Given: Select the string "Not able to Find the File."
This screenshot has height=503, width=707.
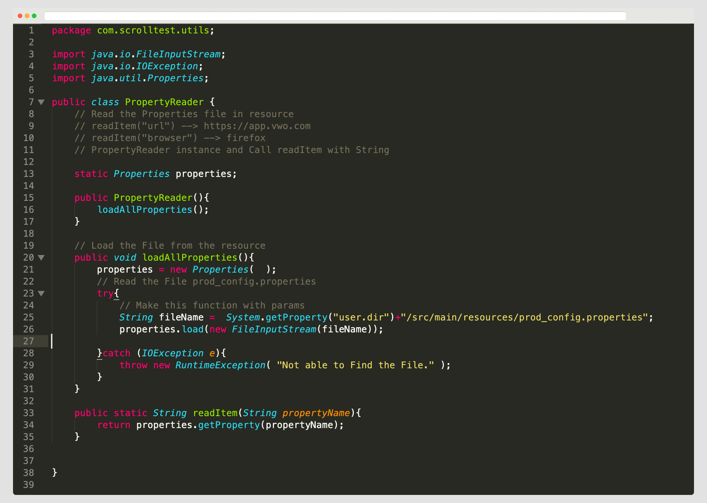Looking at the screenshot, I should coord(355,365).
